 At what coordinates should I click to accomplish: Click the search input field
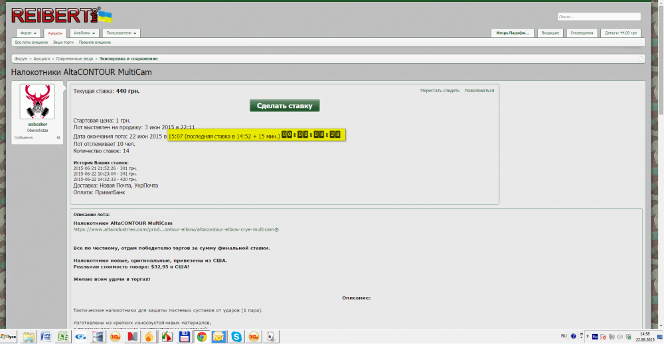pyautogui.click(x=598, y=17)
